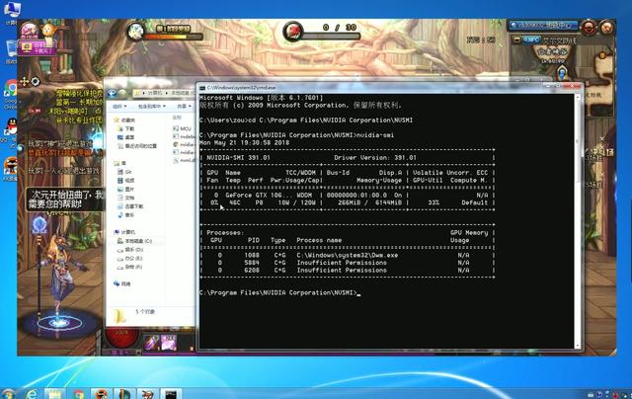Select 下载 Downloads in Favorites
The width and height of the screenshot is (632, 399).
[x=125, y=128]
